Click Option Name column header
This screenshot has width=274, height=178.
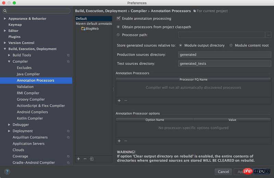(155, 120)
